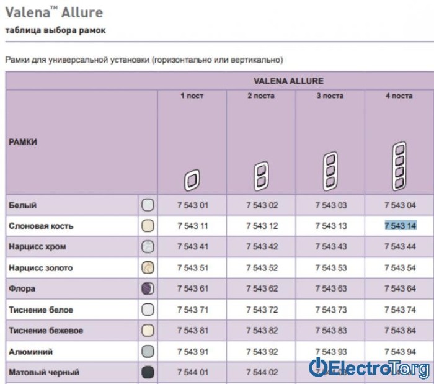Click the Матовый черный color swatch
Image resolution: width=434 pixels, height=384 pixels.
148,372
